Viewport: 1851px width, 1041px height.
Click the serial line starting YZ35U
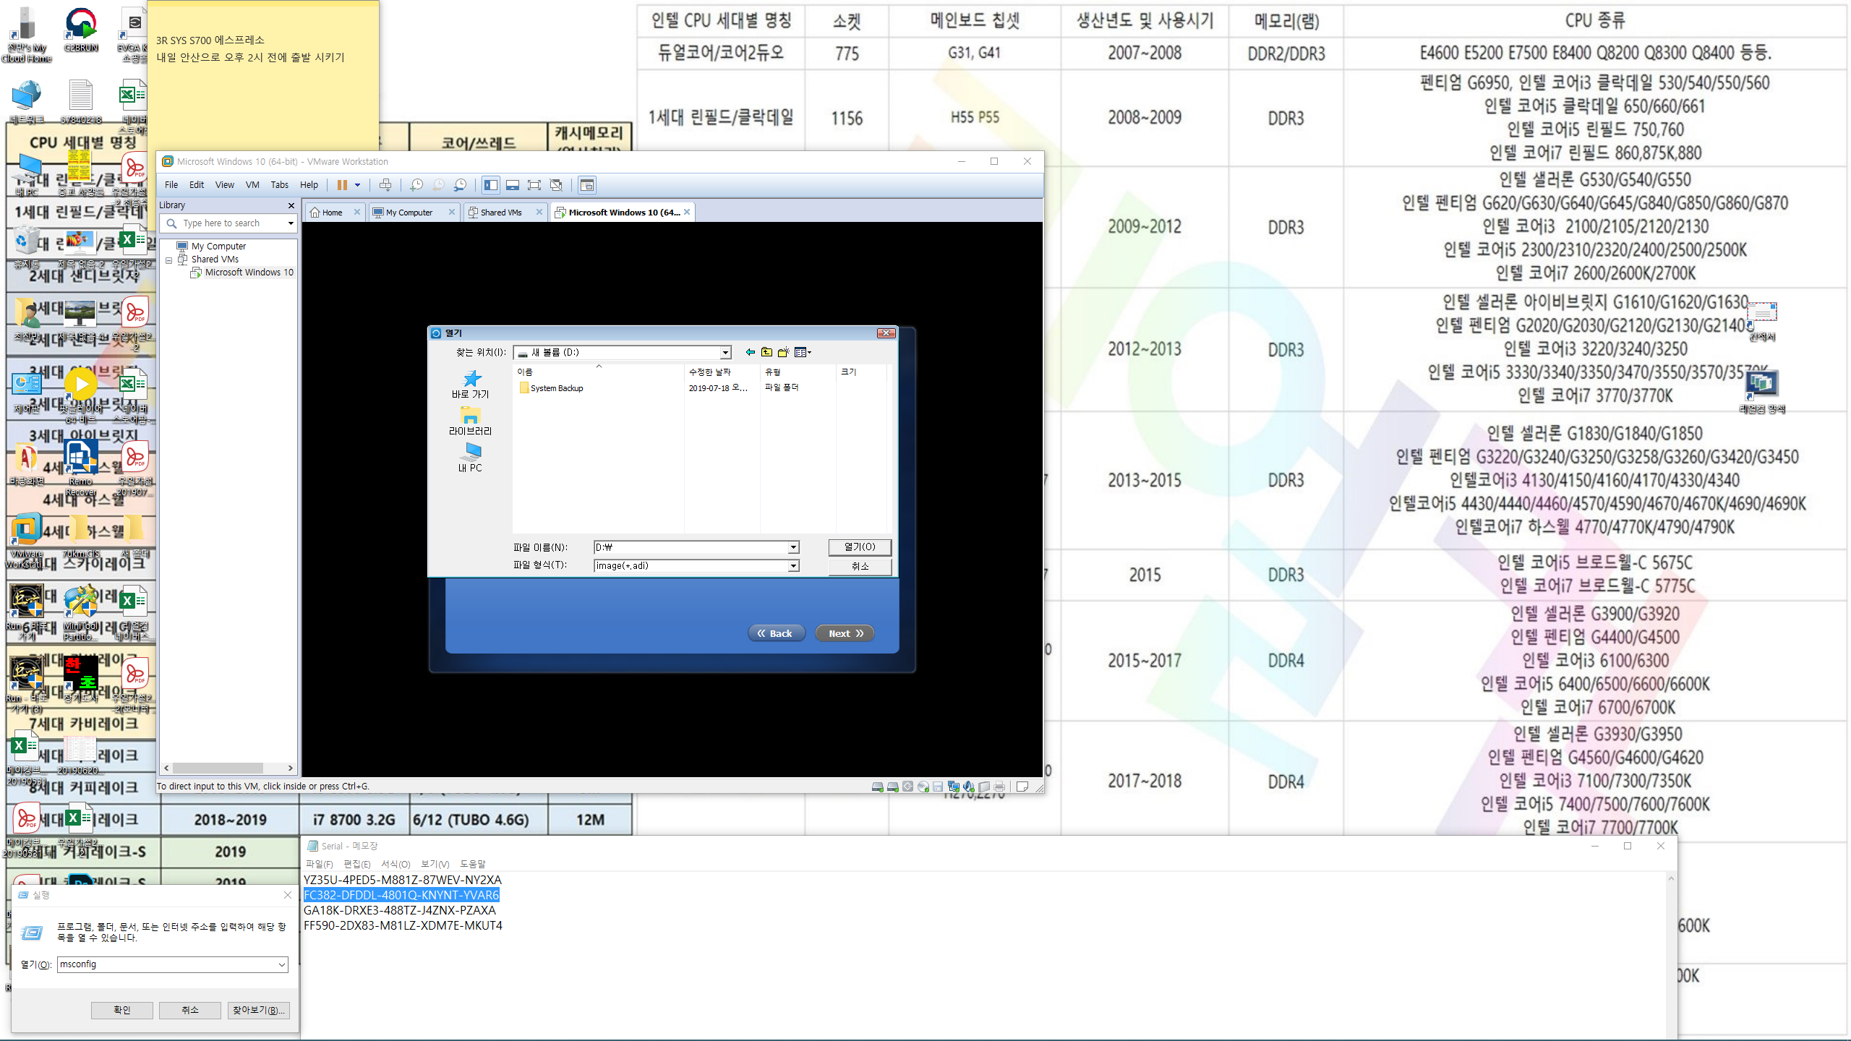pyautogui.click(x=402, y=880)
